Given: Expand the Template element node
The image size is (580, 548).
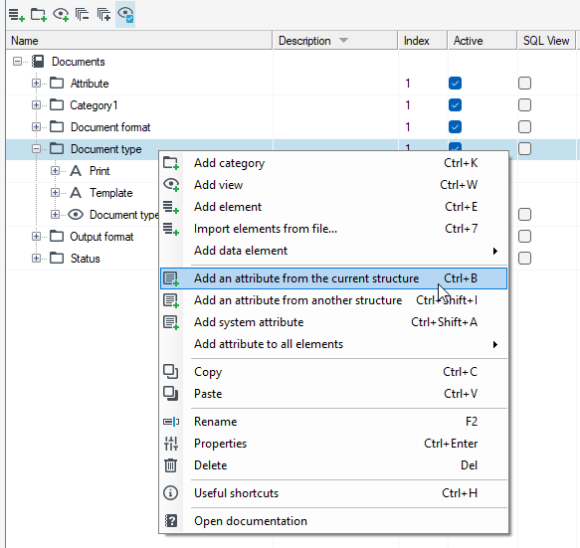Looking at the screenshot, I should pos(55,193).
